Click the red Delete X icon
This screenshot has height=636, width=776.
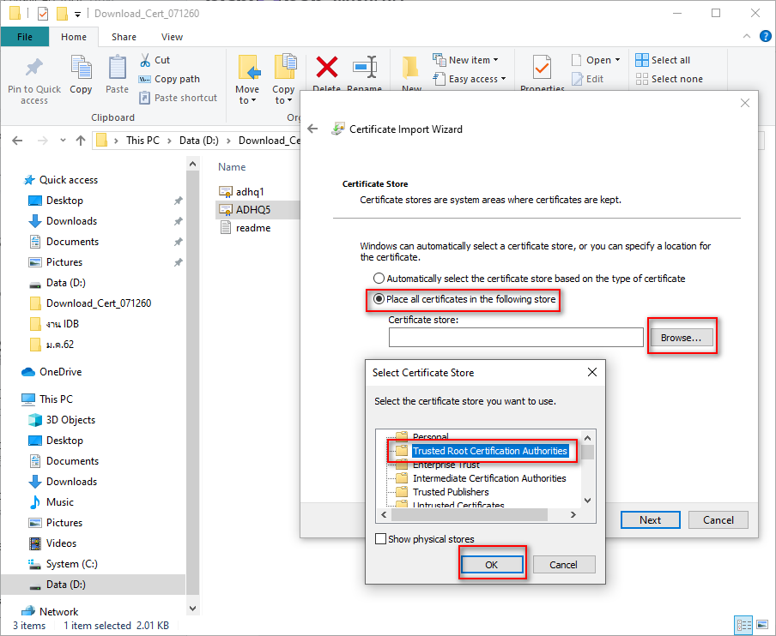click(x=327, y=67)
